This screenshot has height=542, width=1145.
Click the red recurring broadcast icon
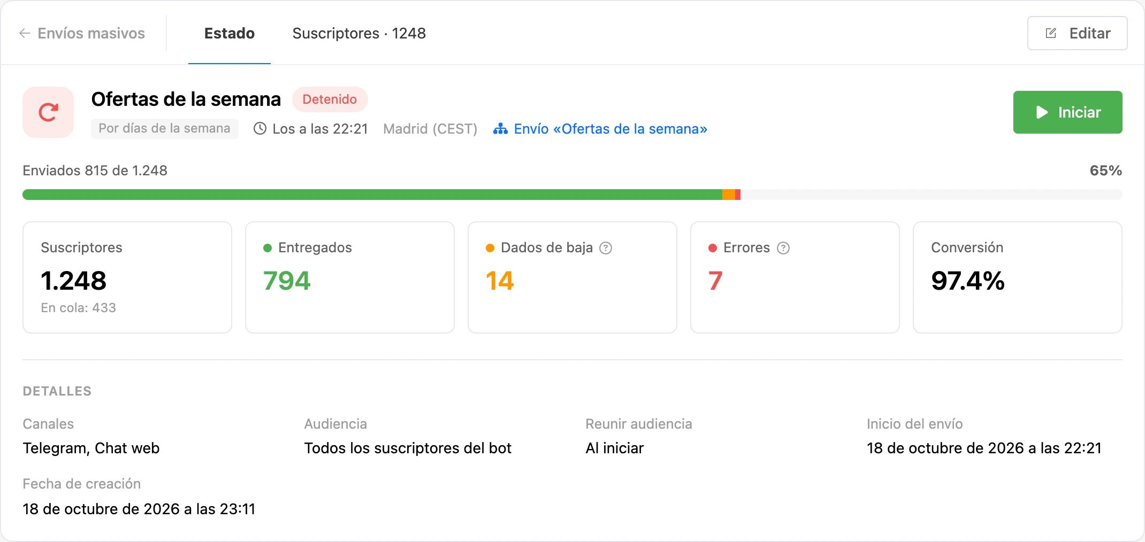[48, 112]
